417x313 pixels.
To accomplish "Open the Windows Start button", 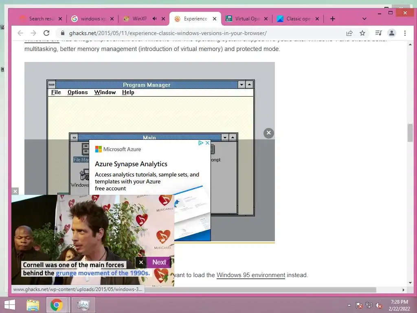I will (x=10, y=305).
